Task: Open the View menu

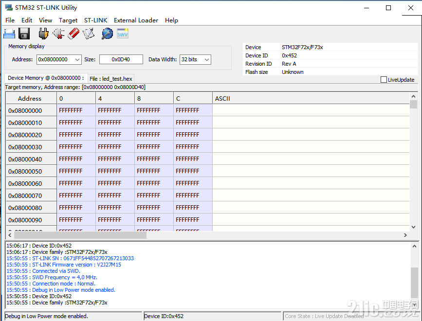Action: coord(45,20)
